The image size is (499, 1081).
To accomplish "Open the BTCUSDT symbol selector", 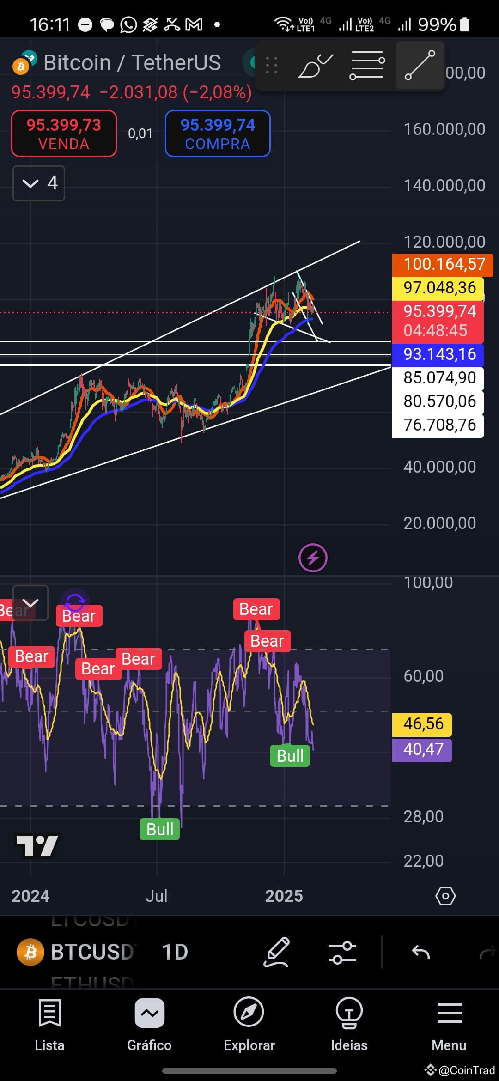I will tap(92, 952).
